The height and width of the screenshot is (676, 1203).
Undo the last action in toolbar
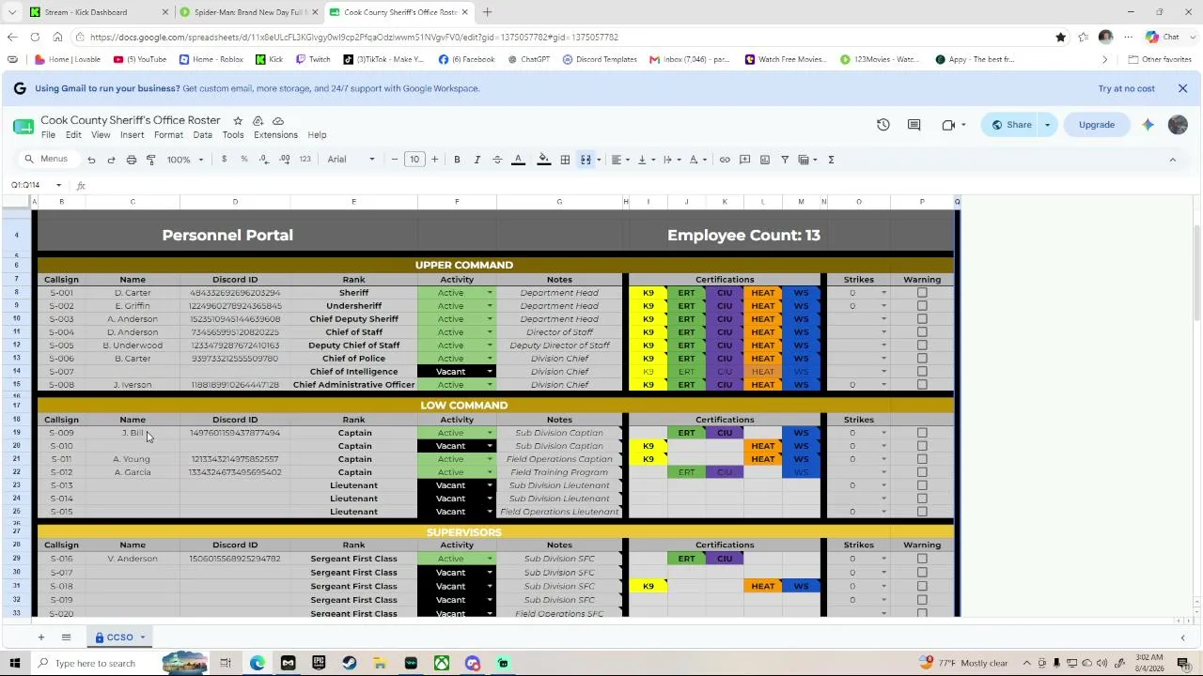tap(91, 160)
